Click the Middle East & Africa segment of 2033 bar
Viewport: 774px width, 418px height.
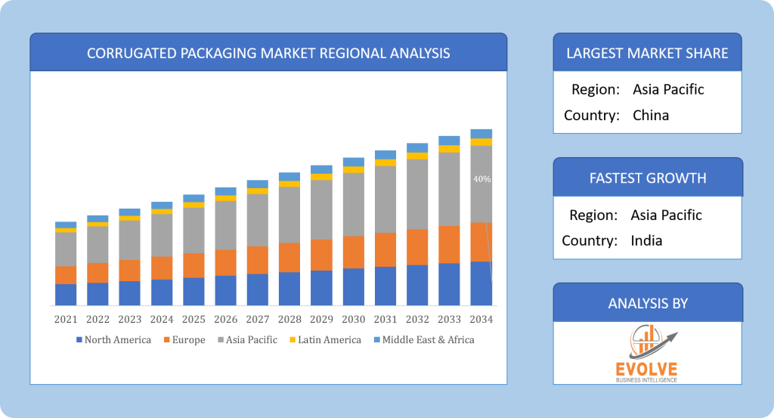[449, 141]
